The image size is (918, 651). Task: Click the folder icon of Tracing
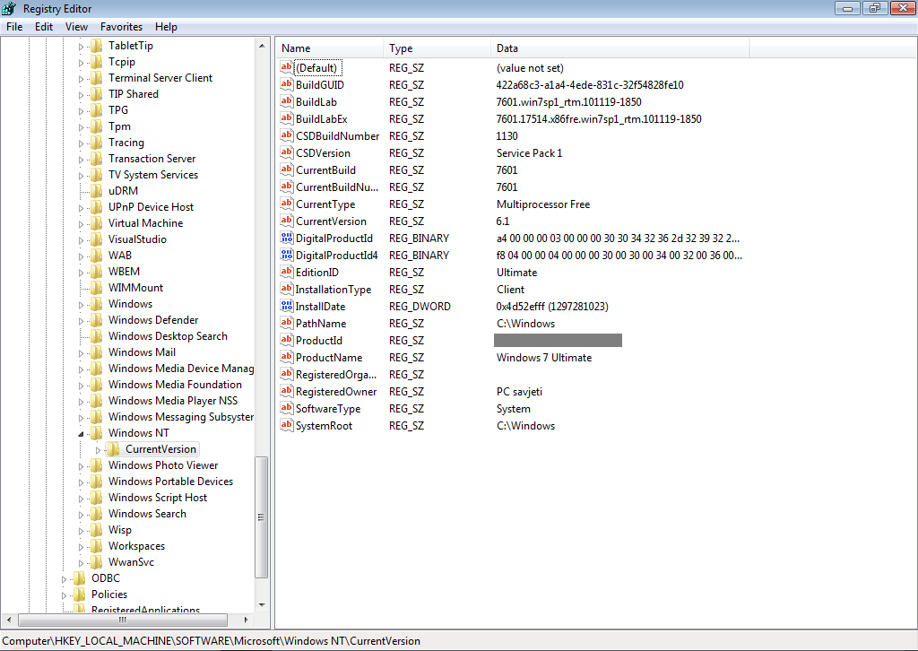97,143
